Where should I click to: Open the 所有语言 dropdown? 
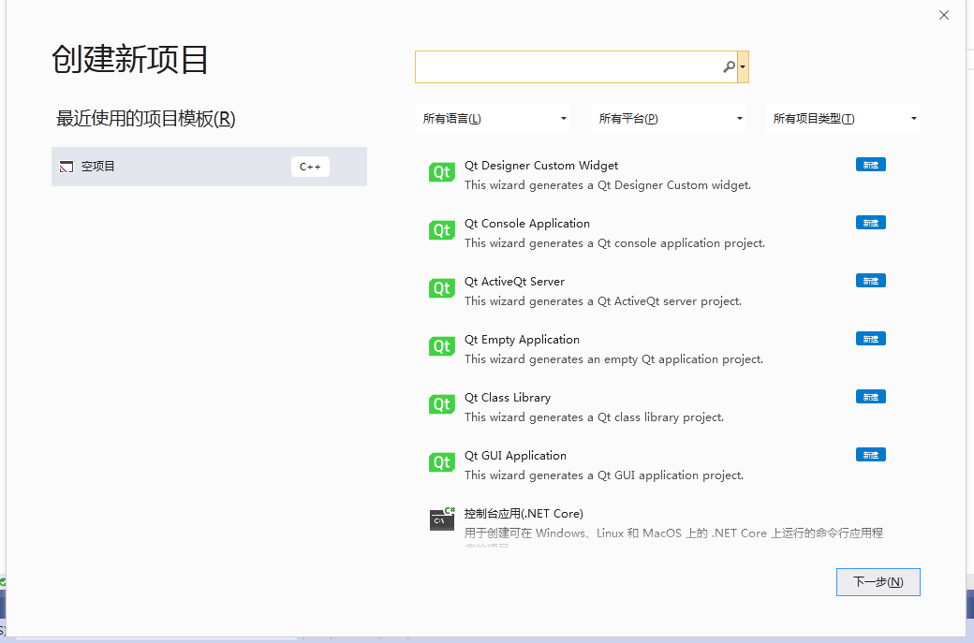coord(493,118)
